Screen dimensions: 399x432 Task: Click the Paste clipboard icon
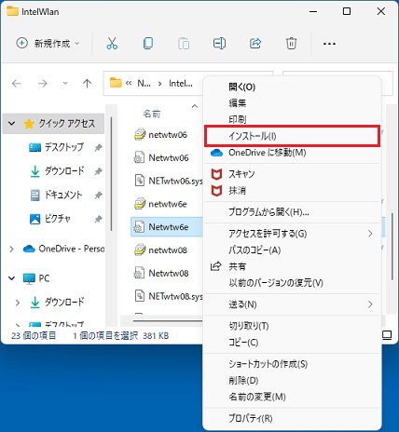tap(184, 44)
